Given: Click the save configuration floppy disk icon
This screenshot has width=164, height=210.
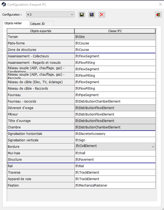Looking at the screenshot, I should pos(82,15).
